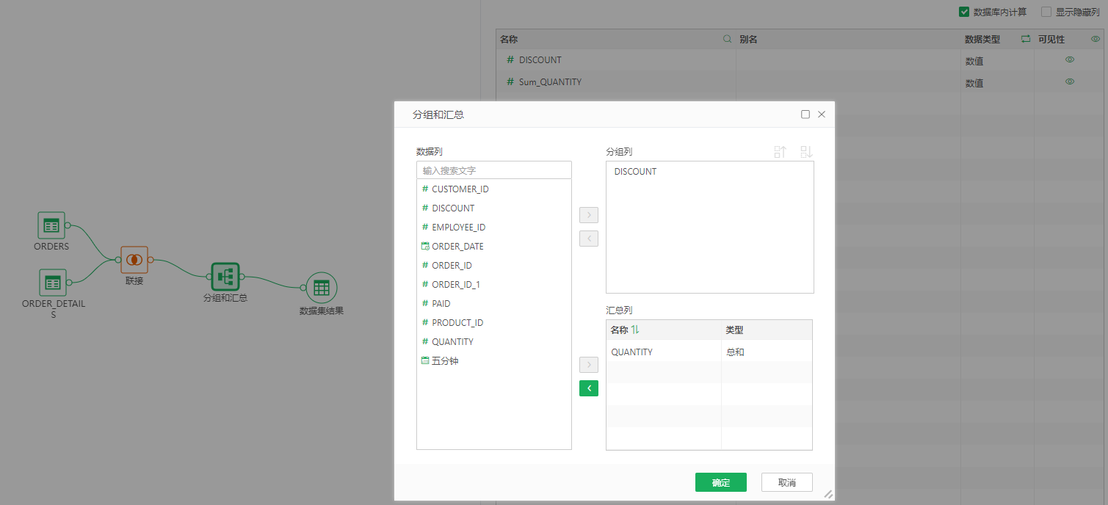The width and height of the screenshot is (1108, 505).
Task: Click the 数据集结果 result node icon
Action: pos(321,288)
